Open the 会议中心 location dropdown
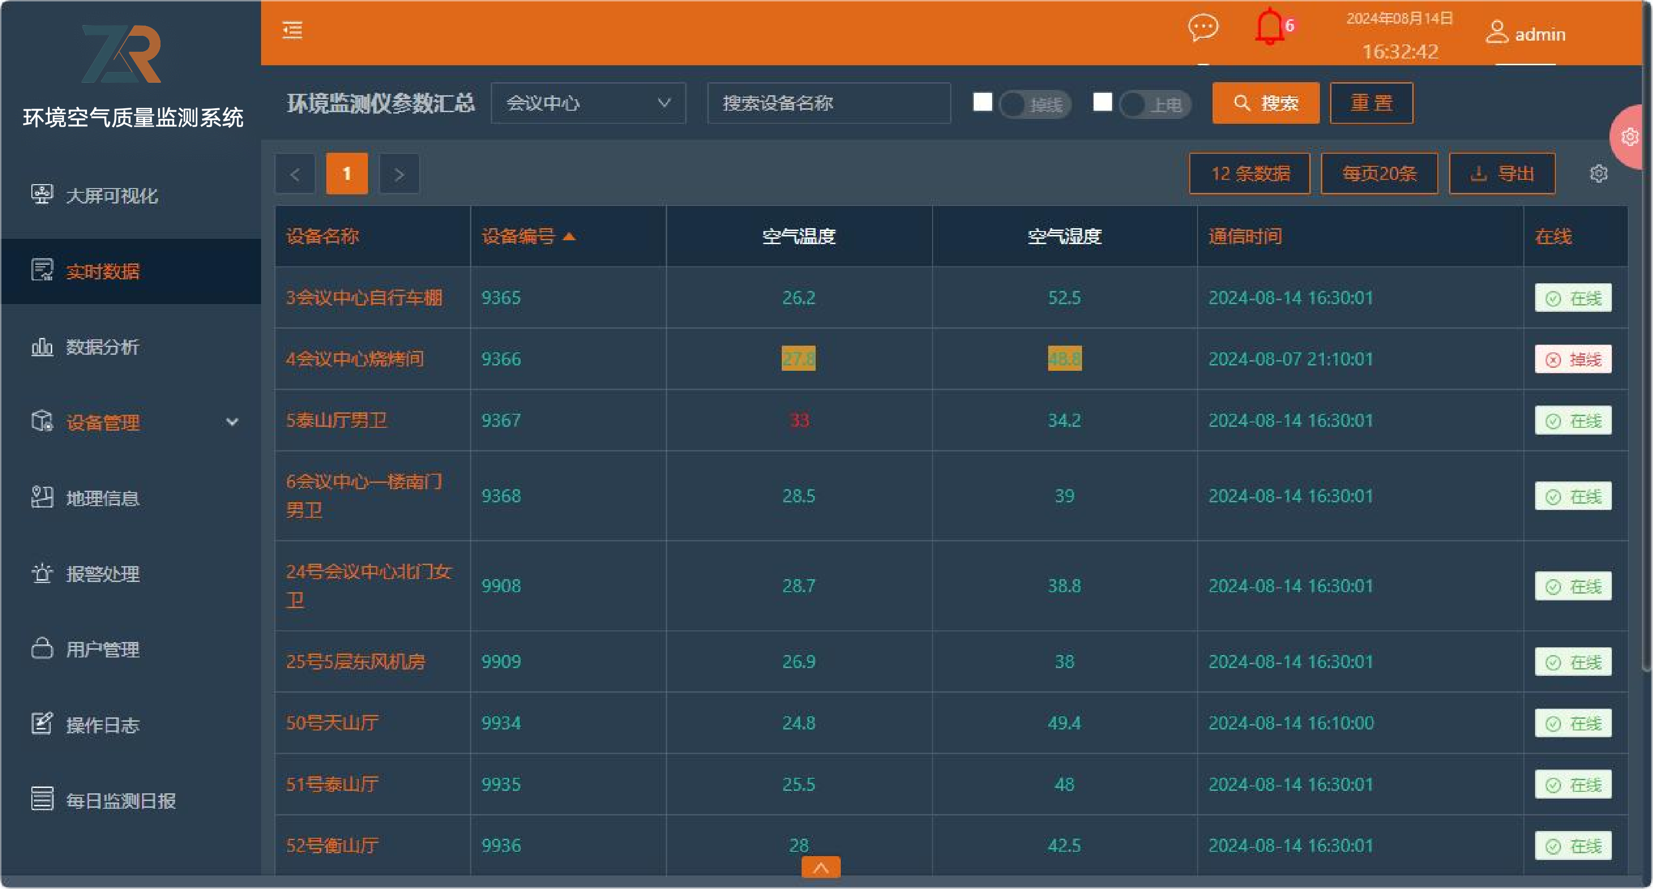This screenshot has height=889, width=1653. point(587,102)
